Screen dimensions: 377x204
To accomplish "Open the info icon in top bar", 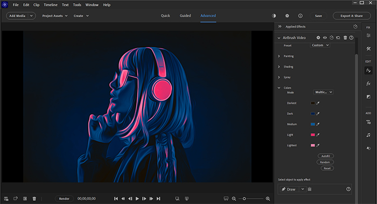I will tap(301, 16).
